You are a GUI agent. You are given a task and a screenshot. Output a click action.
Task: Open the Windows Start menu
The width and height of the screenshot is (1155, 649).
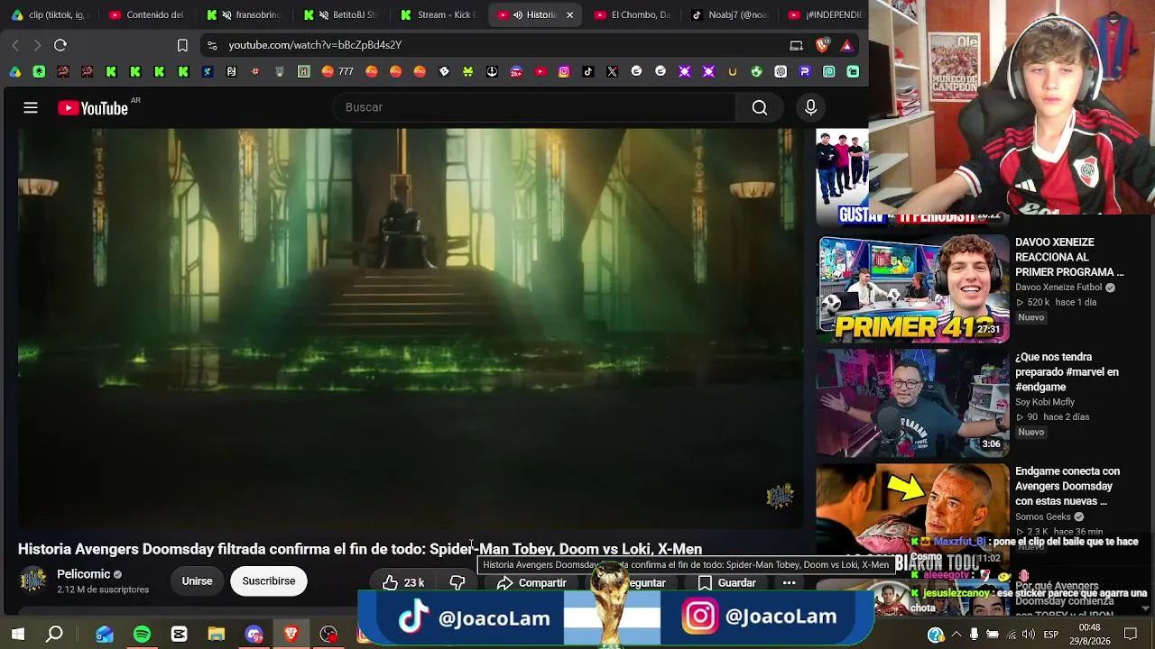(x=18, y=635)
